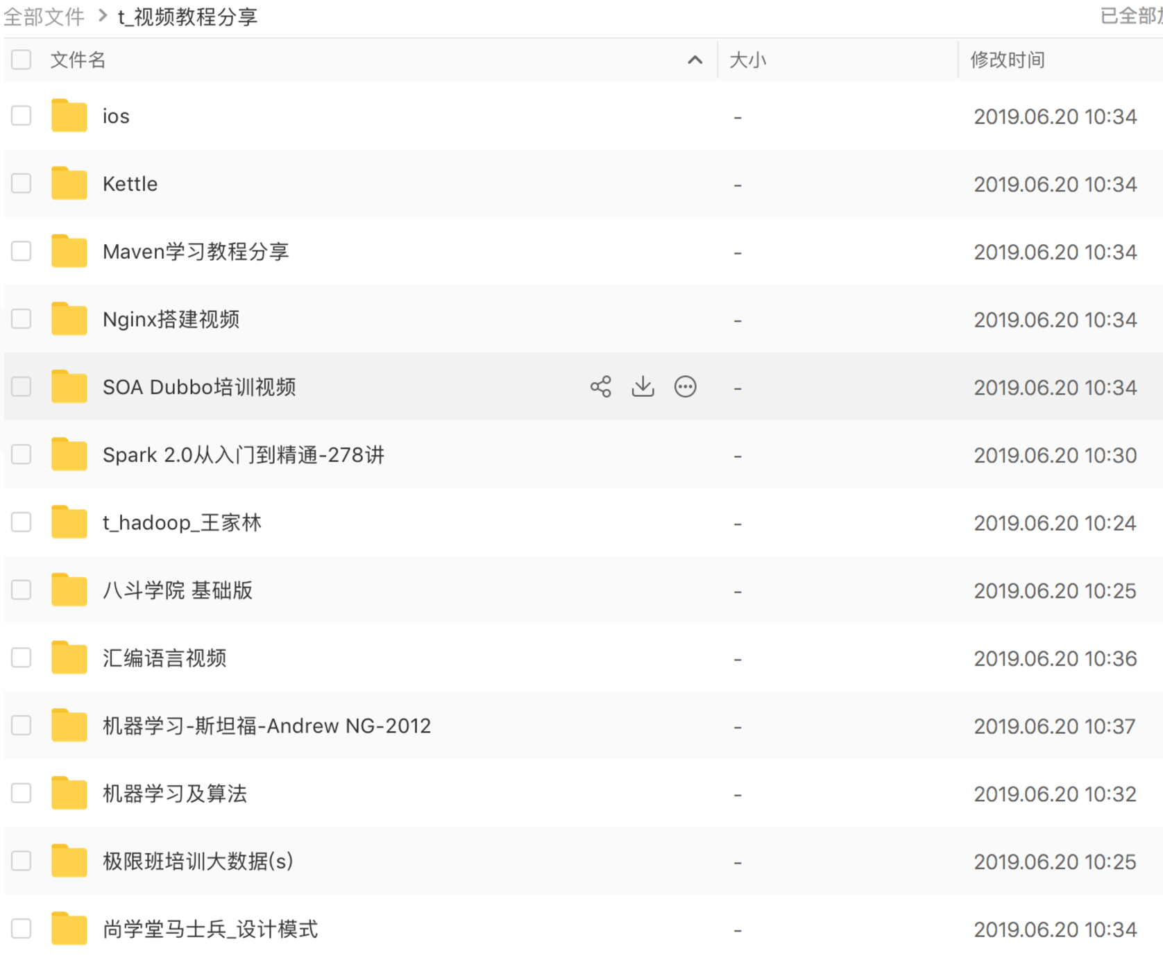Select the 机器学习-斯坦福-Andrew NG-2012 checkbox
The image size is (1163, 967).
(x=22, y=725)
